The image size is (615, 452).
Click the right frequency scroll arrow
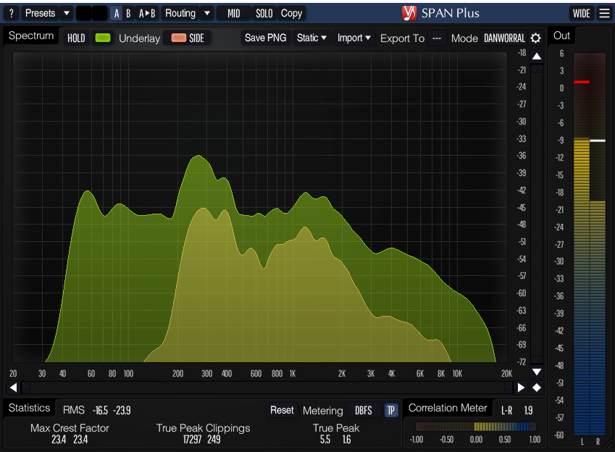click(x=520, y=388)
